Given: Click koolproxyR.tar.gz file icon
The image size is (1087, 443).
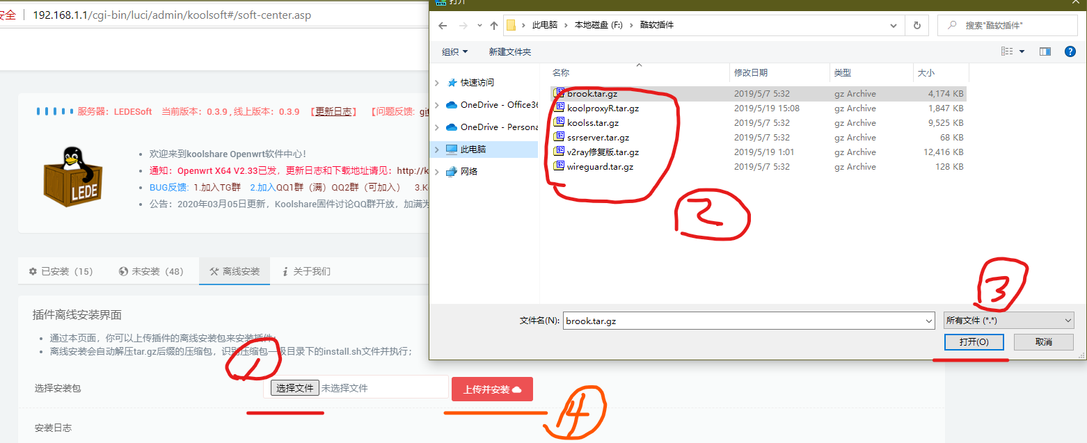Looking at the screenshot, I should 560,108.
